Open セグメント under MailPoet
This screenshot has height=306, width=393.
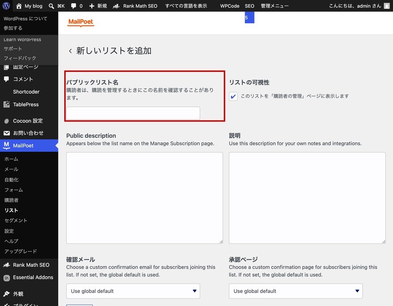click(x=16, y=221)
